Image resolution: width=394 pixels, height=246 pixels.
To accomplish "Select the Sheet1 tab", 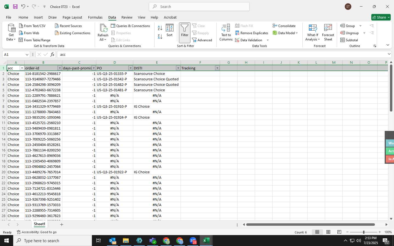I will point(39,224).
